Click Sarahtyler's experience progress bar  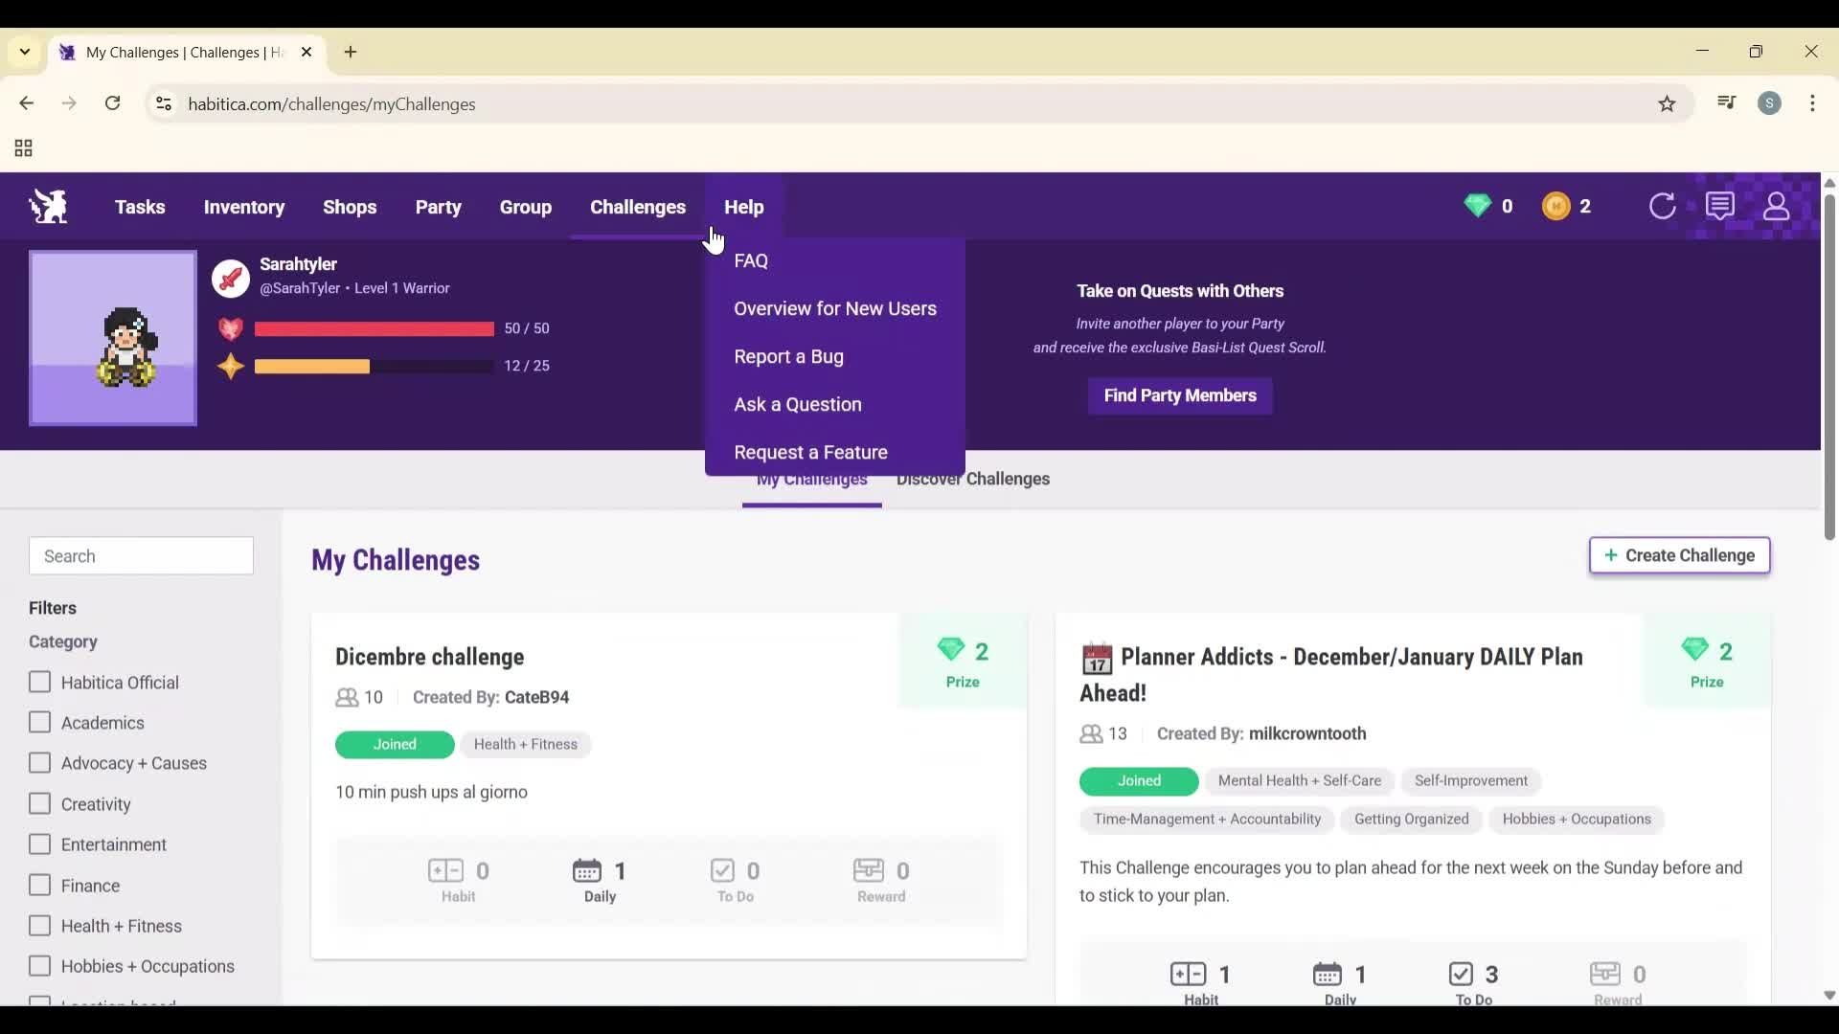pyautogui.click(x=372, y=366)
